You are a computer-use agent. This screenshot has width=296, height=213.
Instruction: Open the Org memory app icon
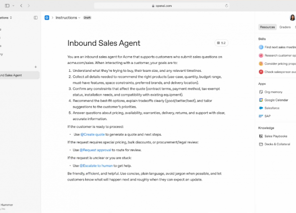click(x=261, y=92)
